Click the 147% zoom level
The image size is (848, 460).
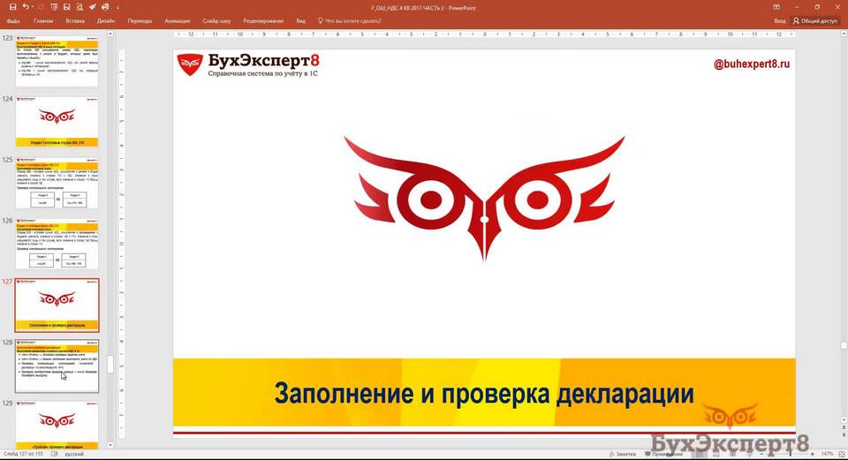click(x=827, y=454)
